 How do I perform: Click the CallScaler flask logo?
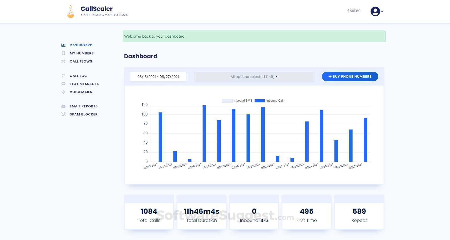click(71, 11)
